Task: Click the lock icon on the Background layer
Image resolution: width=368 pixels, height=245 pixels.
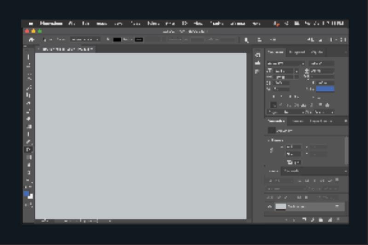Action: (337, 206)
